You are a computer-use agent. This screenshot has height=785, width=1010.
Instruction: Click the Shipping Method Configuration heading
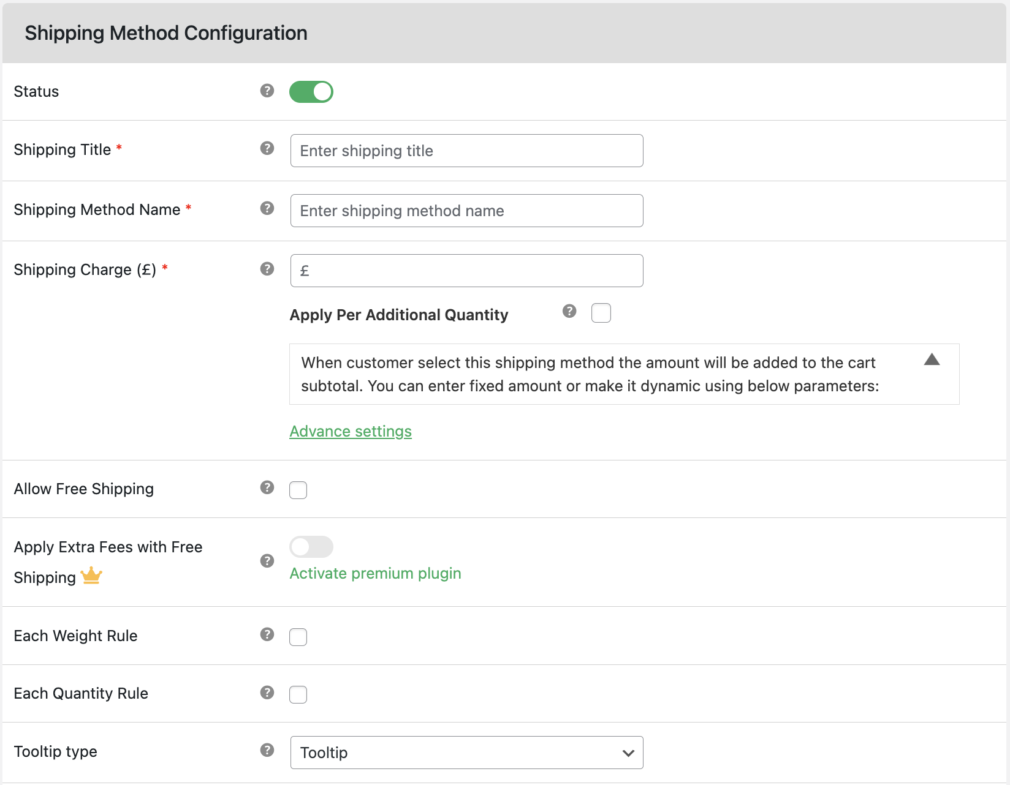(x=166, y=33)
